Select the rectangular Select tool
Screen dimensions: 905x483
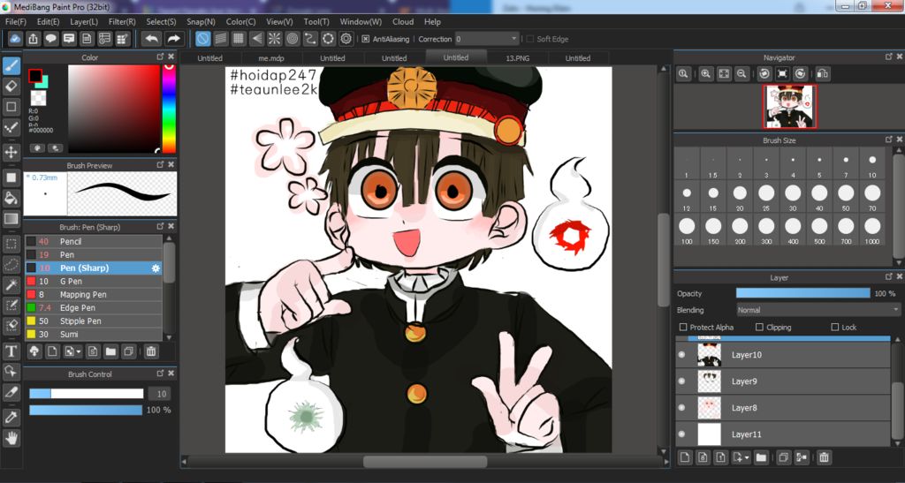11,244
